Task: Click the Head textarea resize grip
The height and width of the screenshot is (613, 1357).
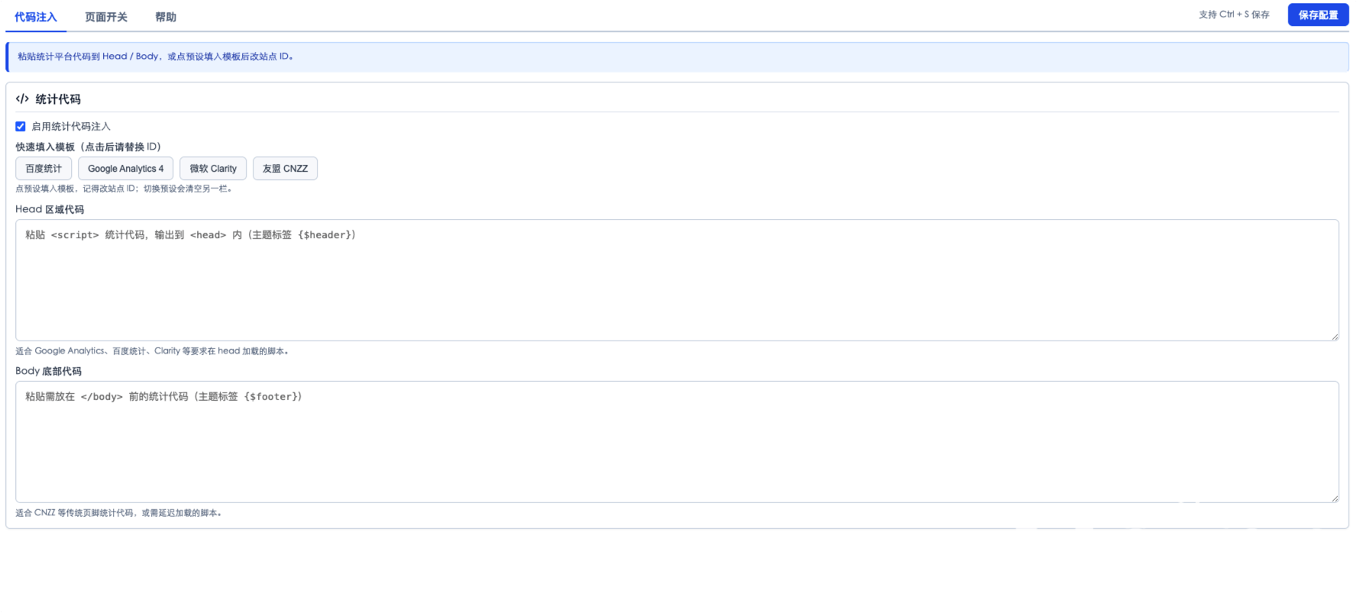Action: [1334, 337]
